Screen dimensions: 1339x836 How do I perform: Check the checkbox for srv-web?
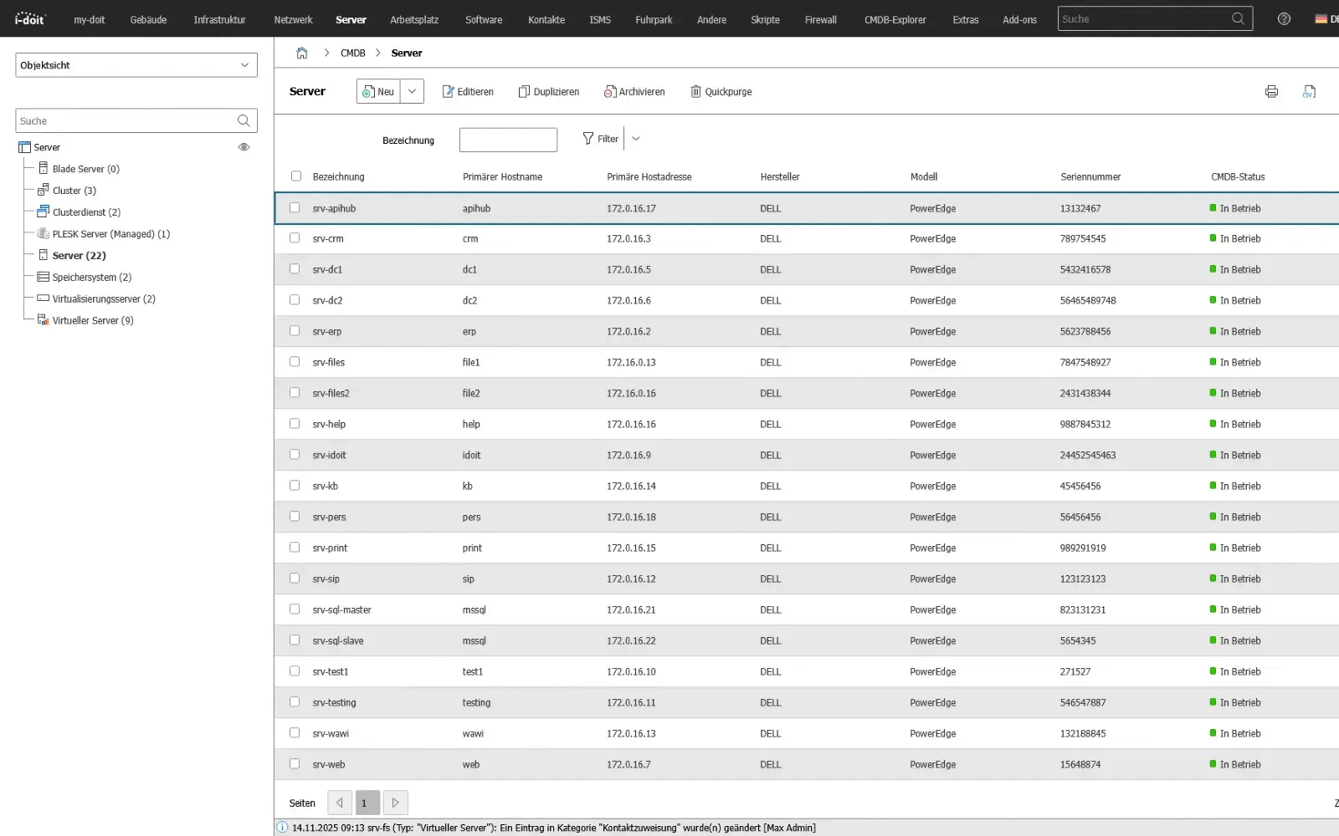[295, 763]
